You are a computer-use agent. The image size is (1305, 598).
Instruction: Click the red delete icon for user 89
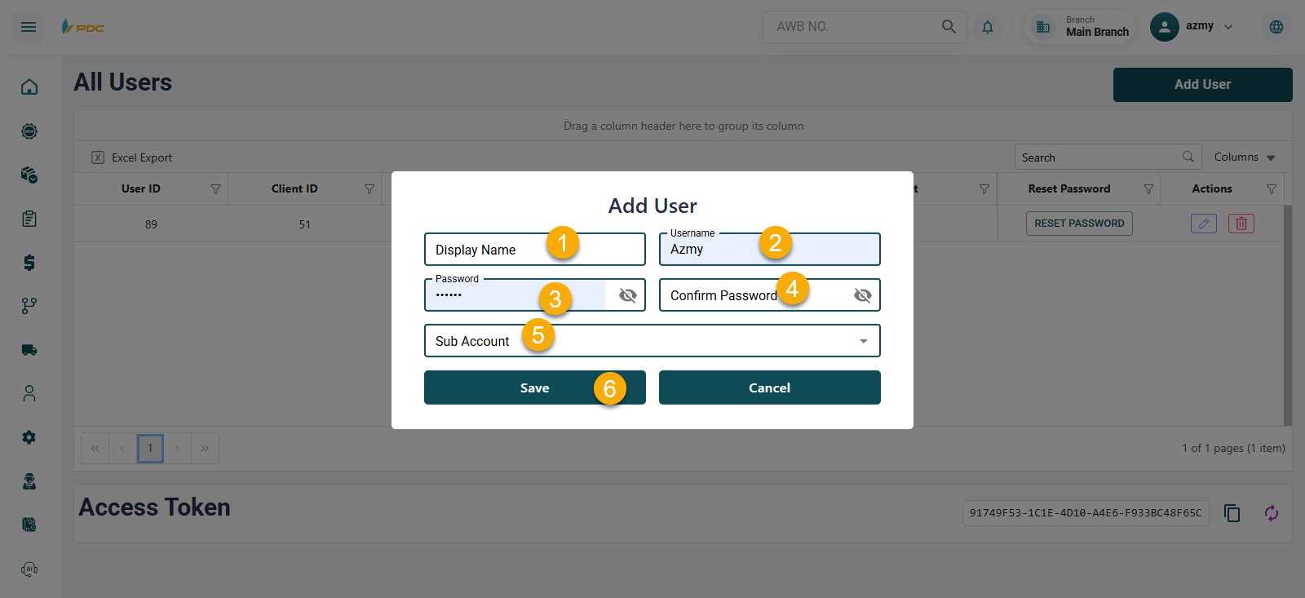(x=1241, y=224)
